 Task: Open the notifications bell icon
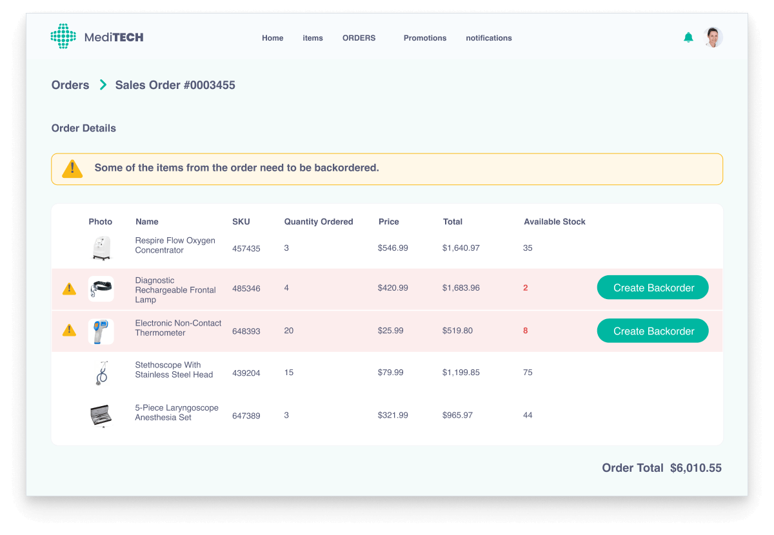688,37
